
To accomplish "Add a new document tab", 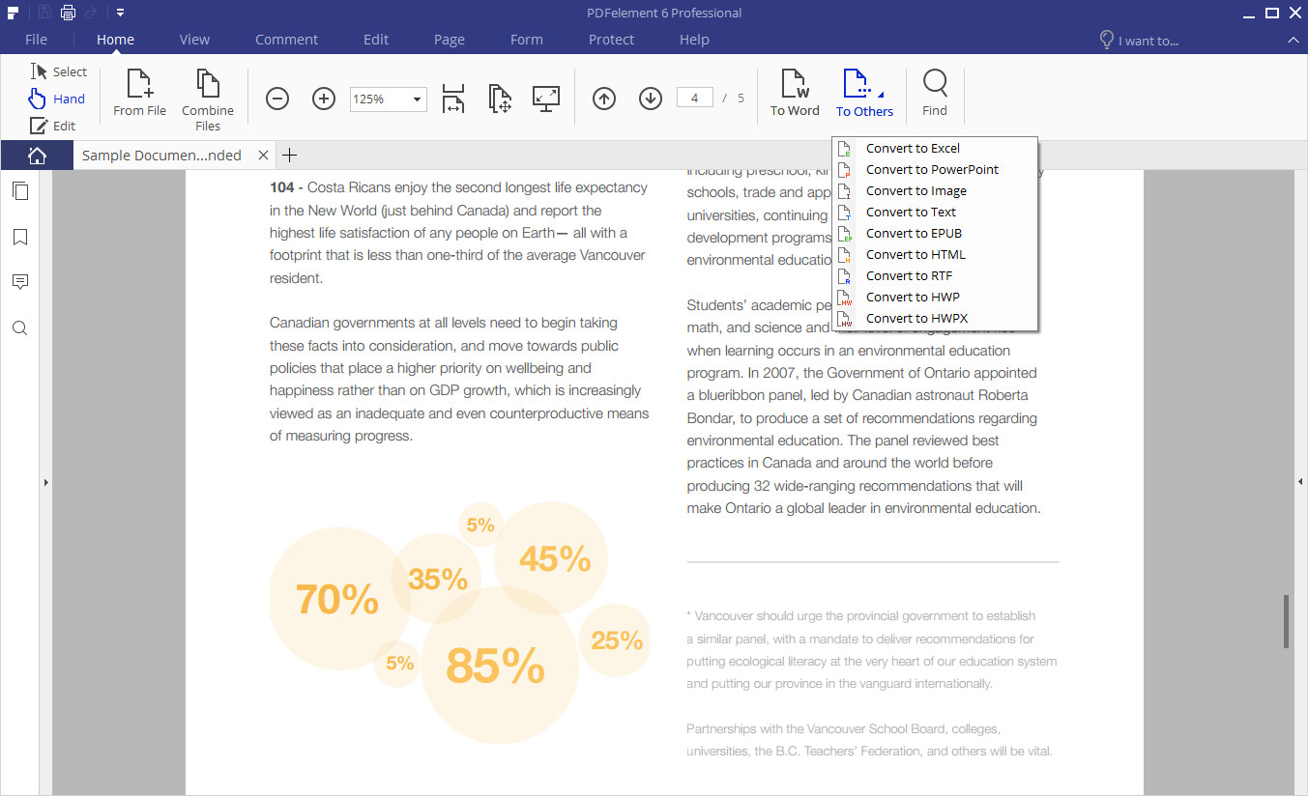I will [289, 155].
